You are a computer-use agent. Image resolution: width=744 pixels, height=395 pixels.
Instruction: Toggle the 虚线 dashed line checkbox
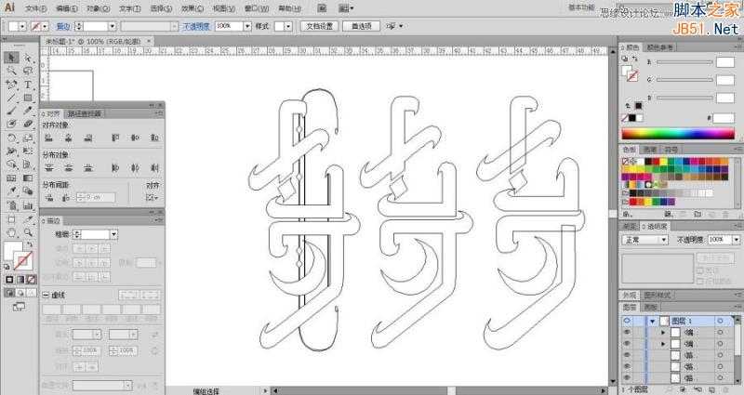tap(46, 295)
